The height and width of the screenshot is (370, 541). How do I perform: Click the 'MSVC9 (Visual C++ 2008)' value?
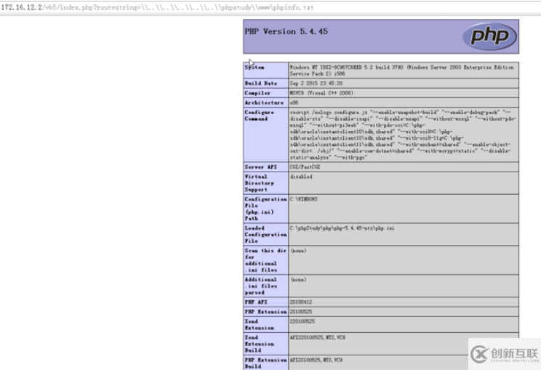pyautogui.click(x=321, y=93)
